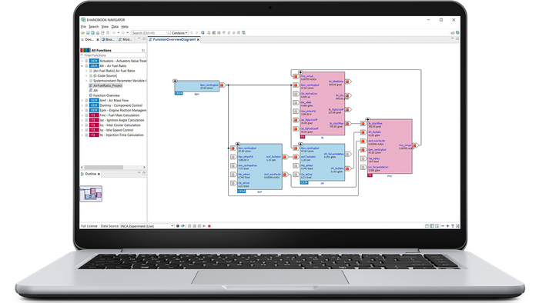The width and height of the screenshot is (539, 303).
Task: Open the View menu
Action: (x=105, y=26)
